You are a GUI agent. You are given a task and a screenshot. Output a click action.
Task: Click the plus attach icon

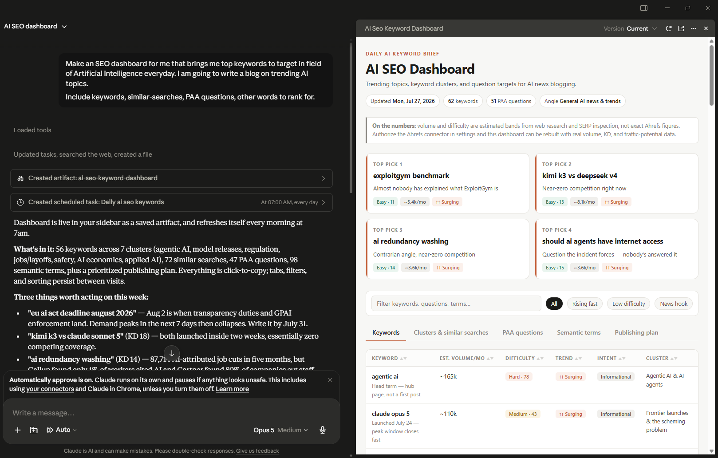(18, 430)
